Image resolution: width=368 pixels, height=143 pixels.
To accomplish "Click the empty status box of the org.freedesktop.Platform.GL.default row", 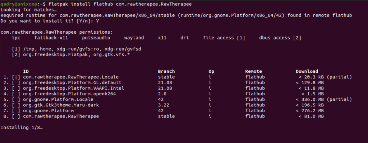I will pyautogui.click(x=16, y=83).
